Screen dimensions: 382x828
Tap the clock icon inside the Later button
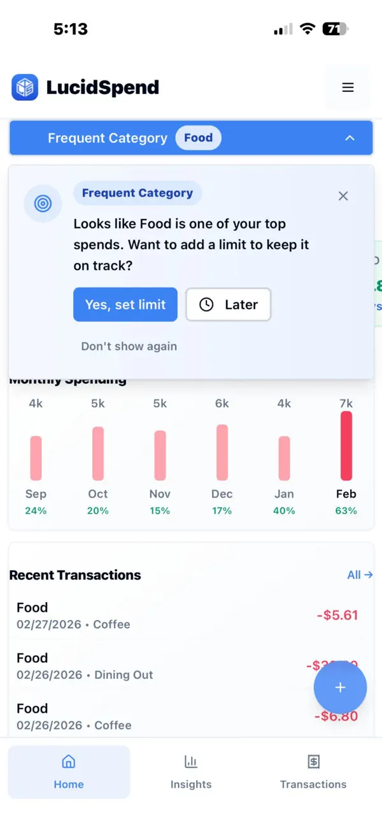click(x=207, y=305)
